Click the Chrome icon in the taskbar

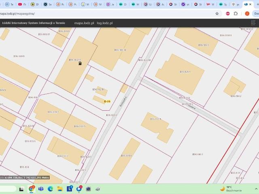click(32, 189)
